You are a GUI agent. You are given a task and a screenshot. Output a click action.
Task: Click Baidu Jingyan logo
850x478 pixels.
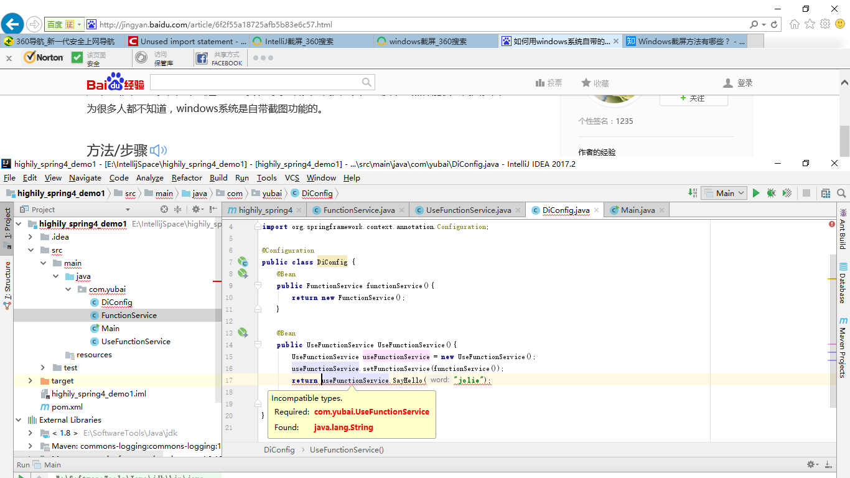click(x=115, y=83)
